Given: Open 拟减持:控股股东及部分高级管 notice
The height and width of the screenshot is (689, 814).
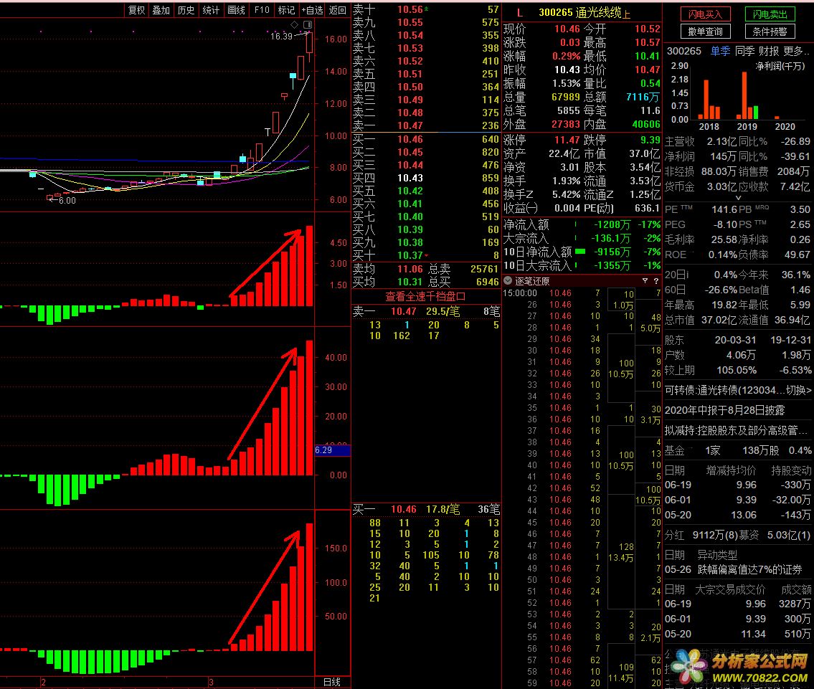Looking at the screenshot, I should tap(736, 430).
